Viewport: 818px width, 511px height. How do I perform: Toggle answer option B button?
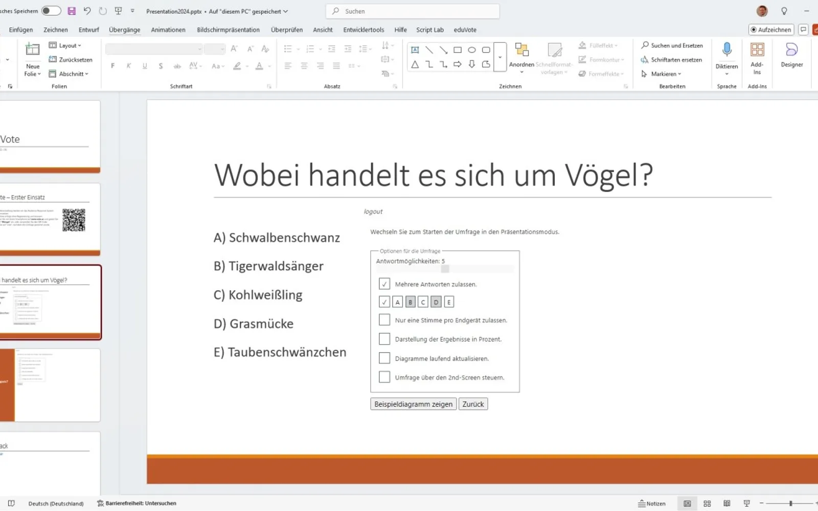pos(410,302)
